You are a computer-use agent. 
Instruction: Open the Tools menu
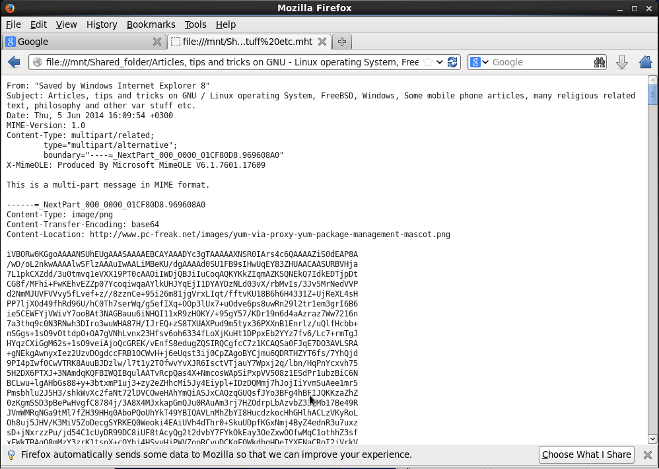195,24
